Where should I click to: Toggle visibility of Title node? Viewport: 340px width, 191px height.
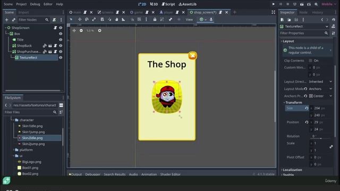click(x=61, y=40)
